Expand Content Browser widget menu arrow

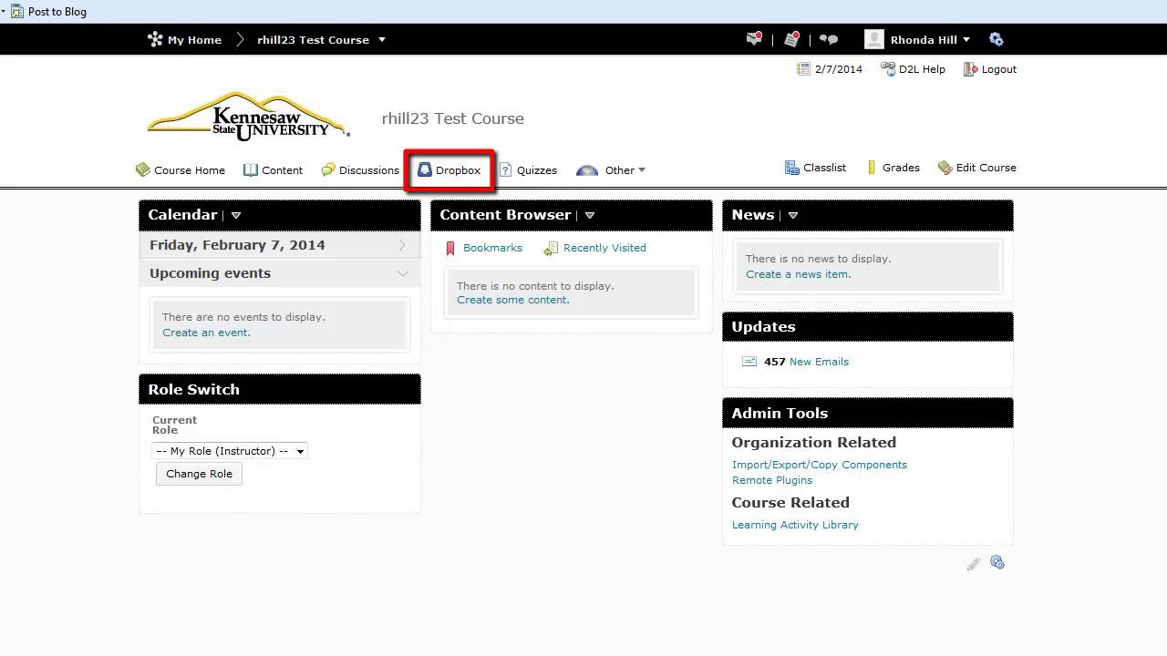(590, 216)
